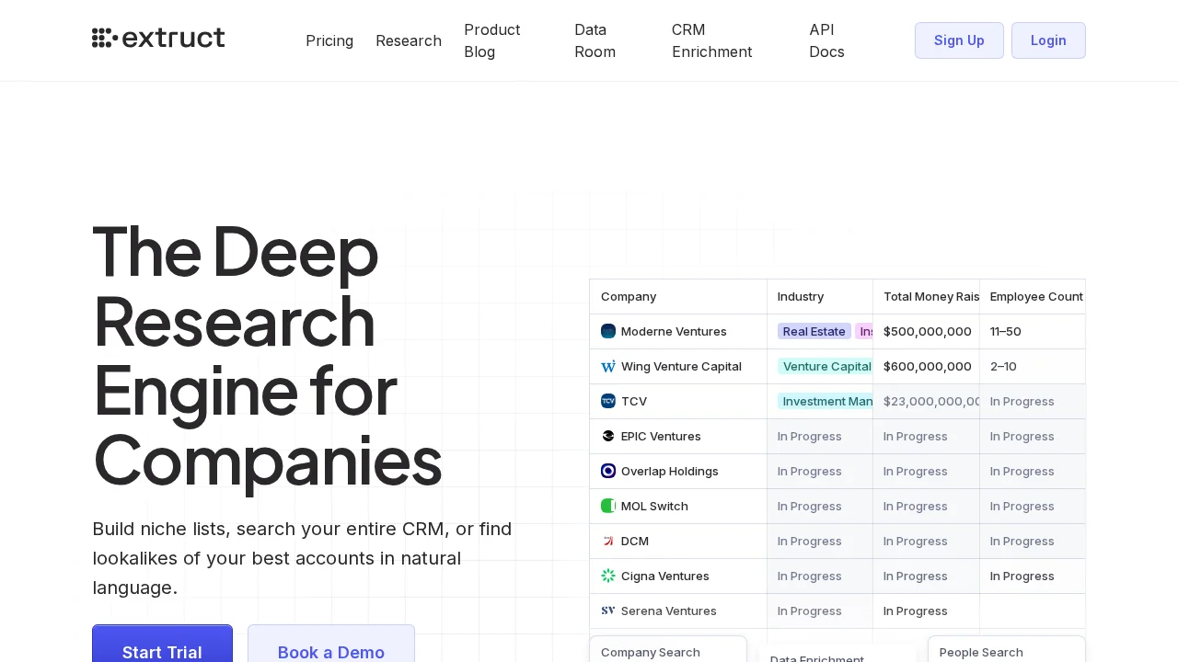1178x662 pixels.
Task: Click the Moderne Ventures company logo icon
Action: 608,331
